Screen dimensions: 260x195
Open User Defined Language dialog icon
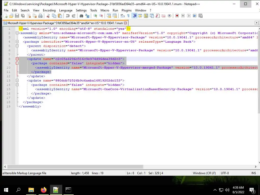pos(140,16)
